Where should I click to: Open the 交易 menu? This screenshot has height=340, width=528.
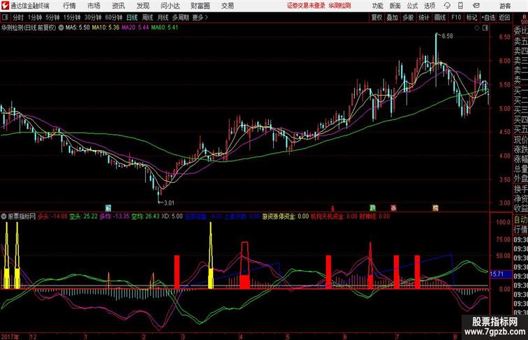227,6
